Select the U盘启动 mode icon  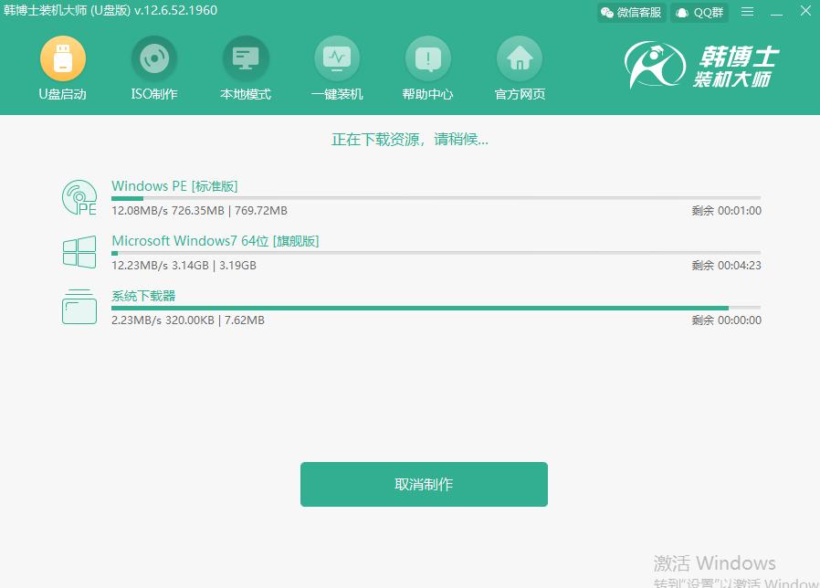(62, 57)
